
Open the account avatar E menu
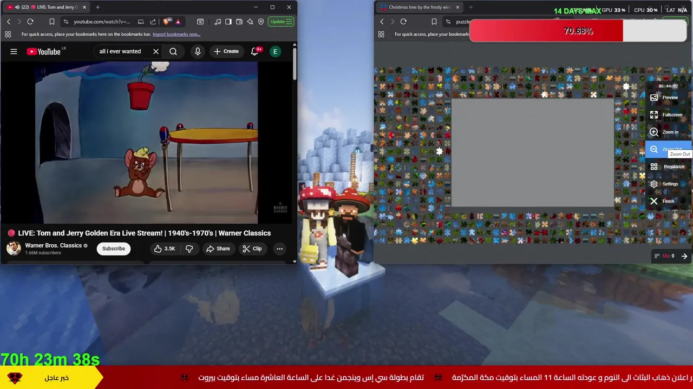pyautogui.click(x=275, y=51)
